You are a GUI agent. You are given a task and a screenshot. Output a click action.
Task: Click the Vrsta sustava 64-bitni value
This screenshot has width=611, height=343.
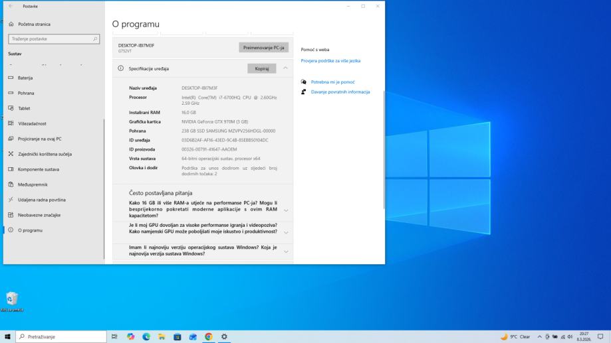pyautogui.click(x=221, y=159)
